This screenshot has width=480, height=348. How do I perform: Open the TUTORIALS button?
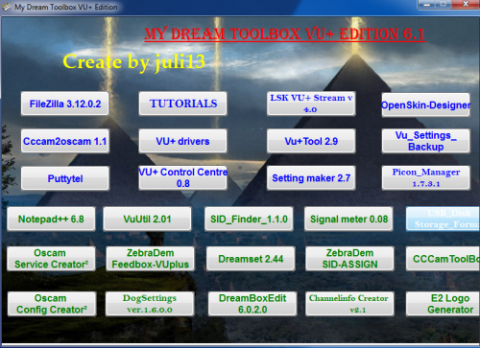pyautogui.click(x=182, y=104)
